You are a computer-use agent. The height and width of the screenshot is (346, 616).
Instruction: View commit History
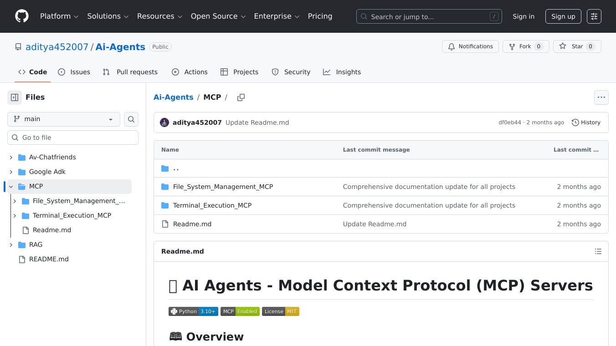click(x=586, y=122)
